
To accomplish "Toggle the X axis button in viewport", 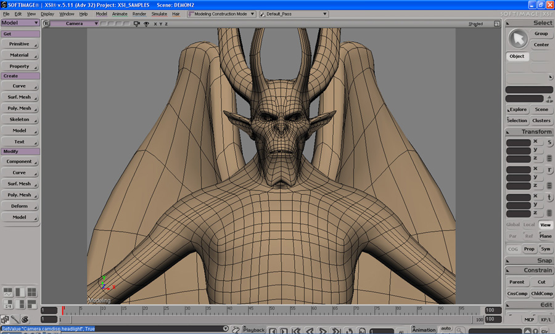I will 155,24.
